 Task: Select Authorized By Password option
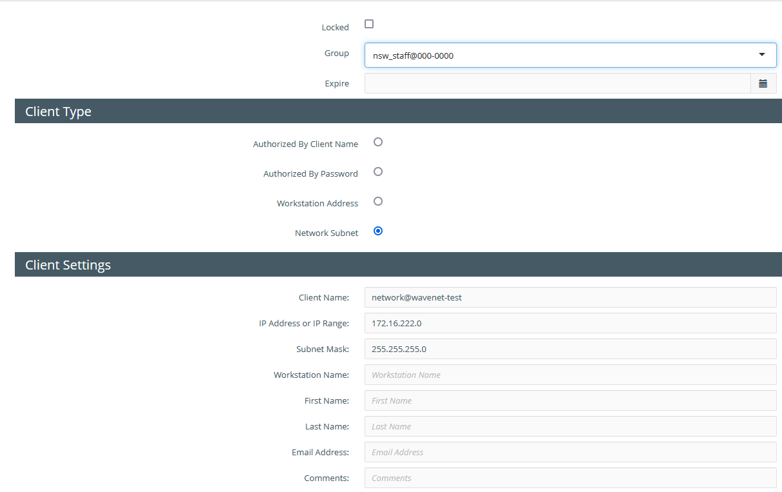(378, 172)
